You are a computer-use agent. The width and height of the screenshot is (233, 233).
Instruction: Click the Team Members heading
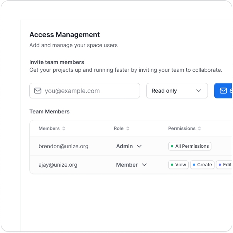tap(49, 111)
